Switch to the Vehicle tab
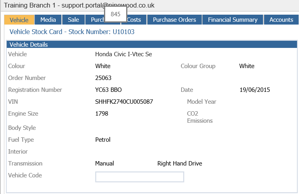Viewport: 299px width, 194px height. (19, 20)
